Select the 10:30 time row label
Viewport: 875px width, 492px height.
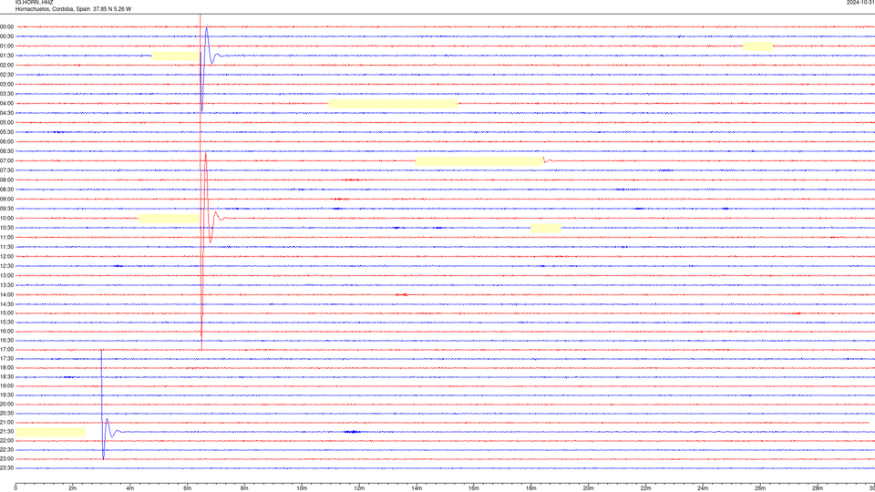click(6, 228)
